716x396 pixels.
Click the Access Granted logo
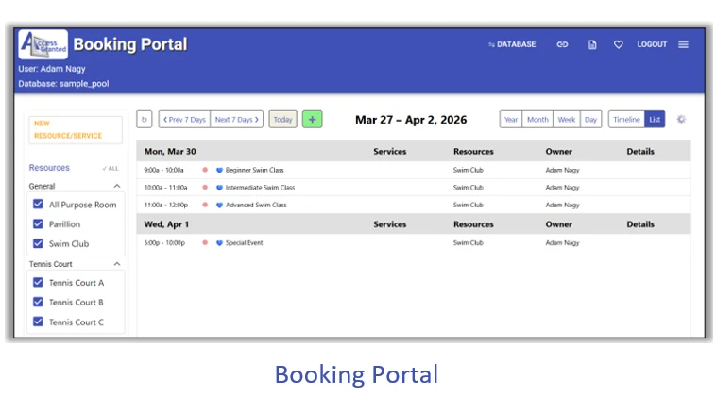(43, 45)
